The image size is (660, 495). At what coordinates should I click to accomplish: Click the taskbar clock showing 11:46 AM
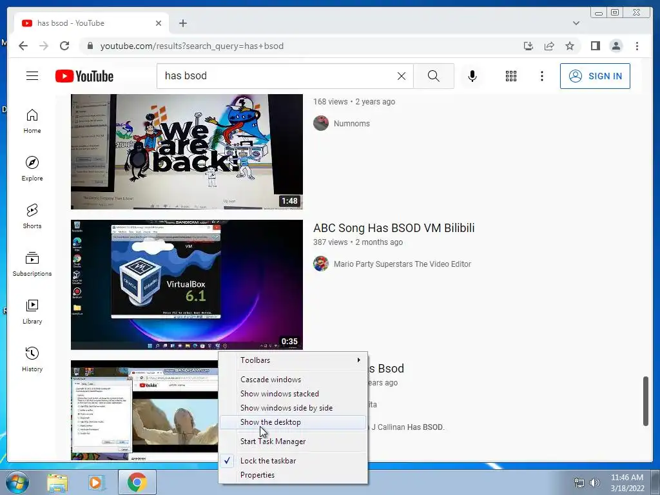coord(627,483)
